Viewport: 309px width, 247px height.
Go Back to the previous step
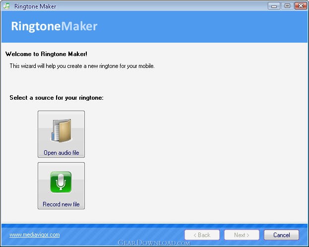click(x=202, y=235)
